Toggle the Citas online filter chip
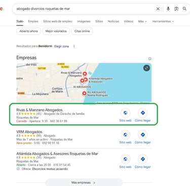Image resolution: width=190 pixels, height=186 pixels. (x=82, y=31)
